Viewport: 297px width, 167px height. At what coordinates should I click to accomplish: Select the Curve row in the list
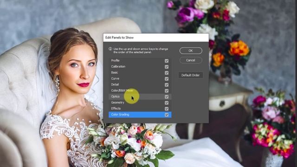point(140,78)
